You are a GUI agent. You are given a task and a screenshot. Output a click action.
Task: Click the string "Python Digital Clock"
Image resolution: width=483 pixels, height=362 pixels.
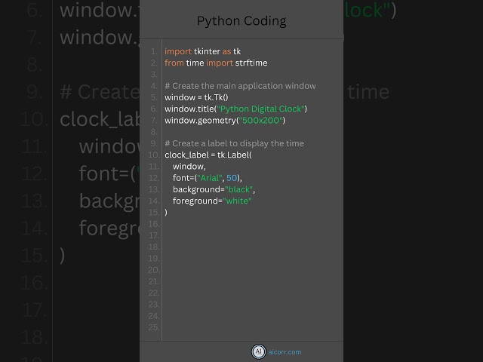pos(261,109)
